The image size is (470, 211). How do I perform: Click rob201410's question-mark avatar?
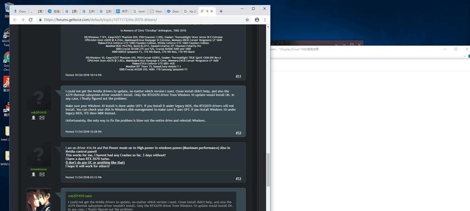click(39, 98)
